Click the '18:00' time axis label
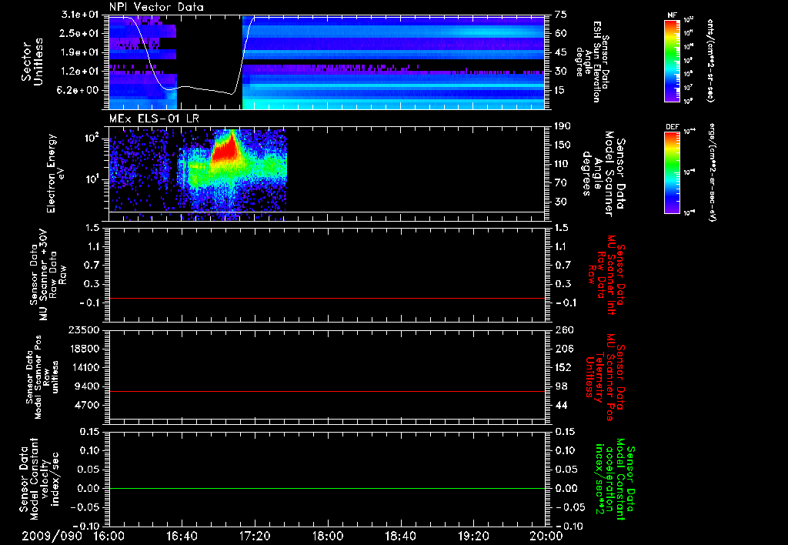Image resolution: width=788 pixels, height=545 pixels. [x=328, y=536]
